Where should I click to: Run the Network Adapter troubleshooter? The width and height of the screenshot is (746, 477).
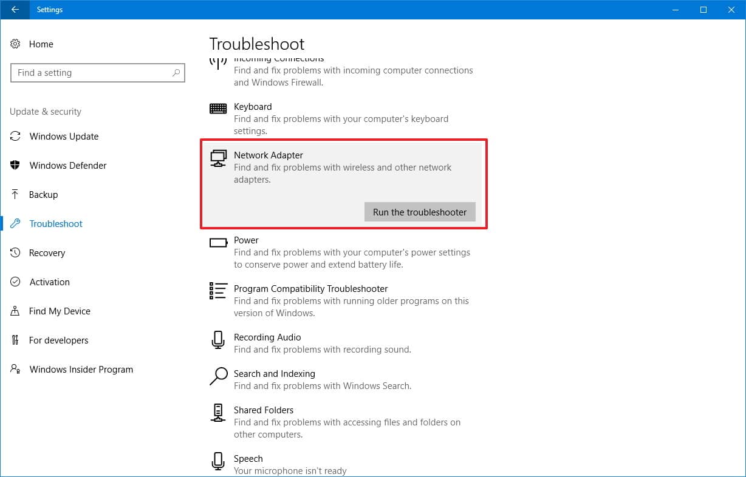pos(420,212)
